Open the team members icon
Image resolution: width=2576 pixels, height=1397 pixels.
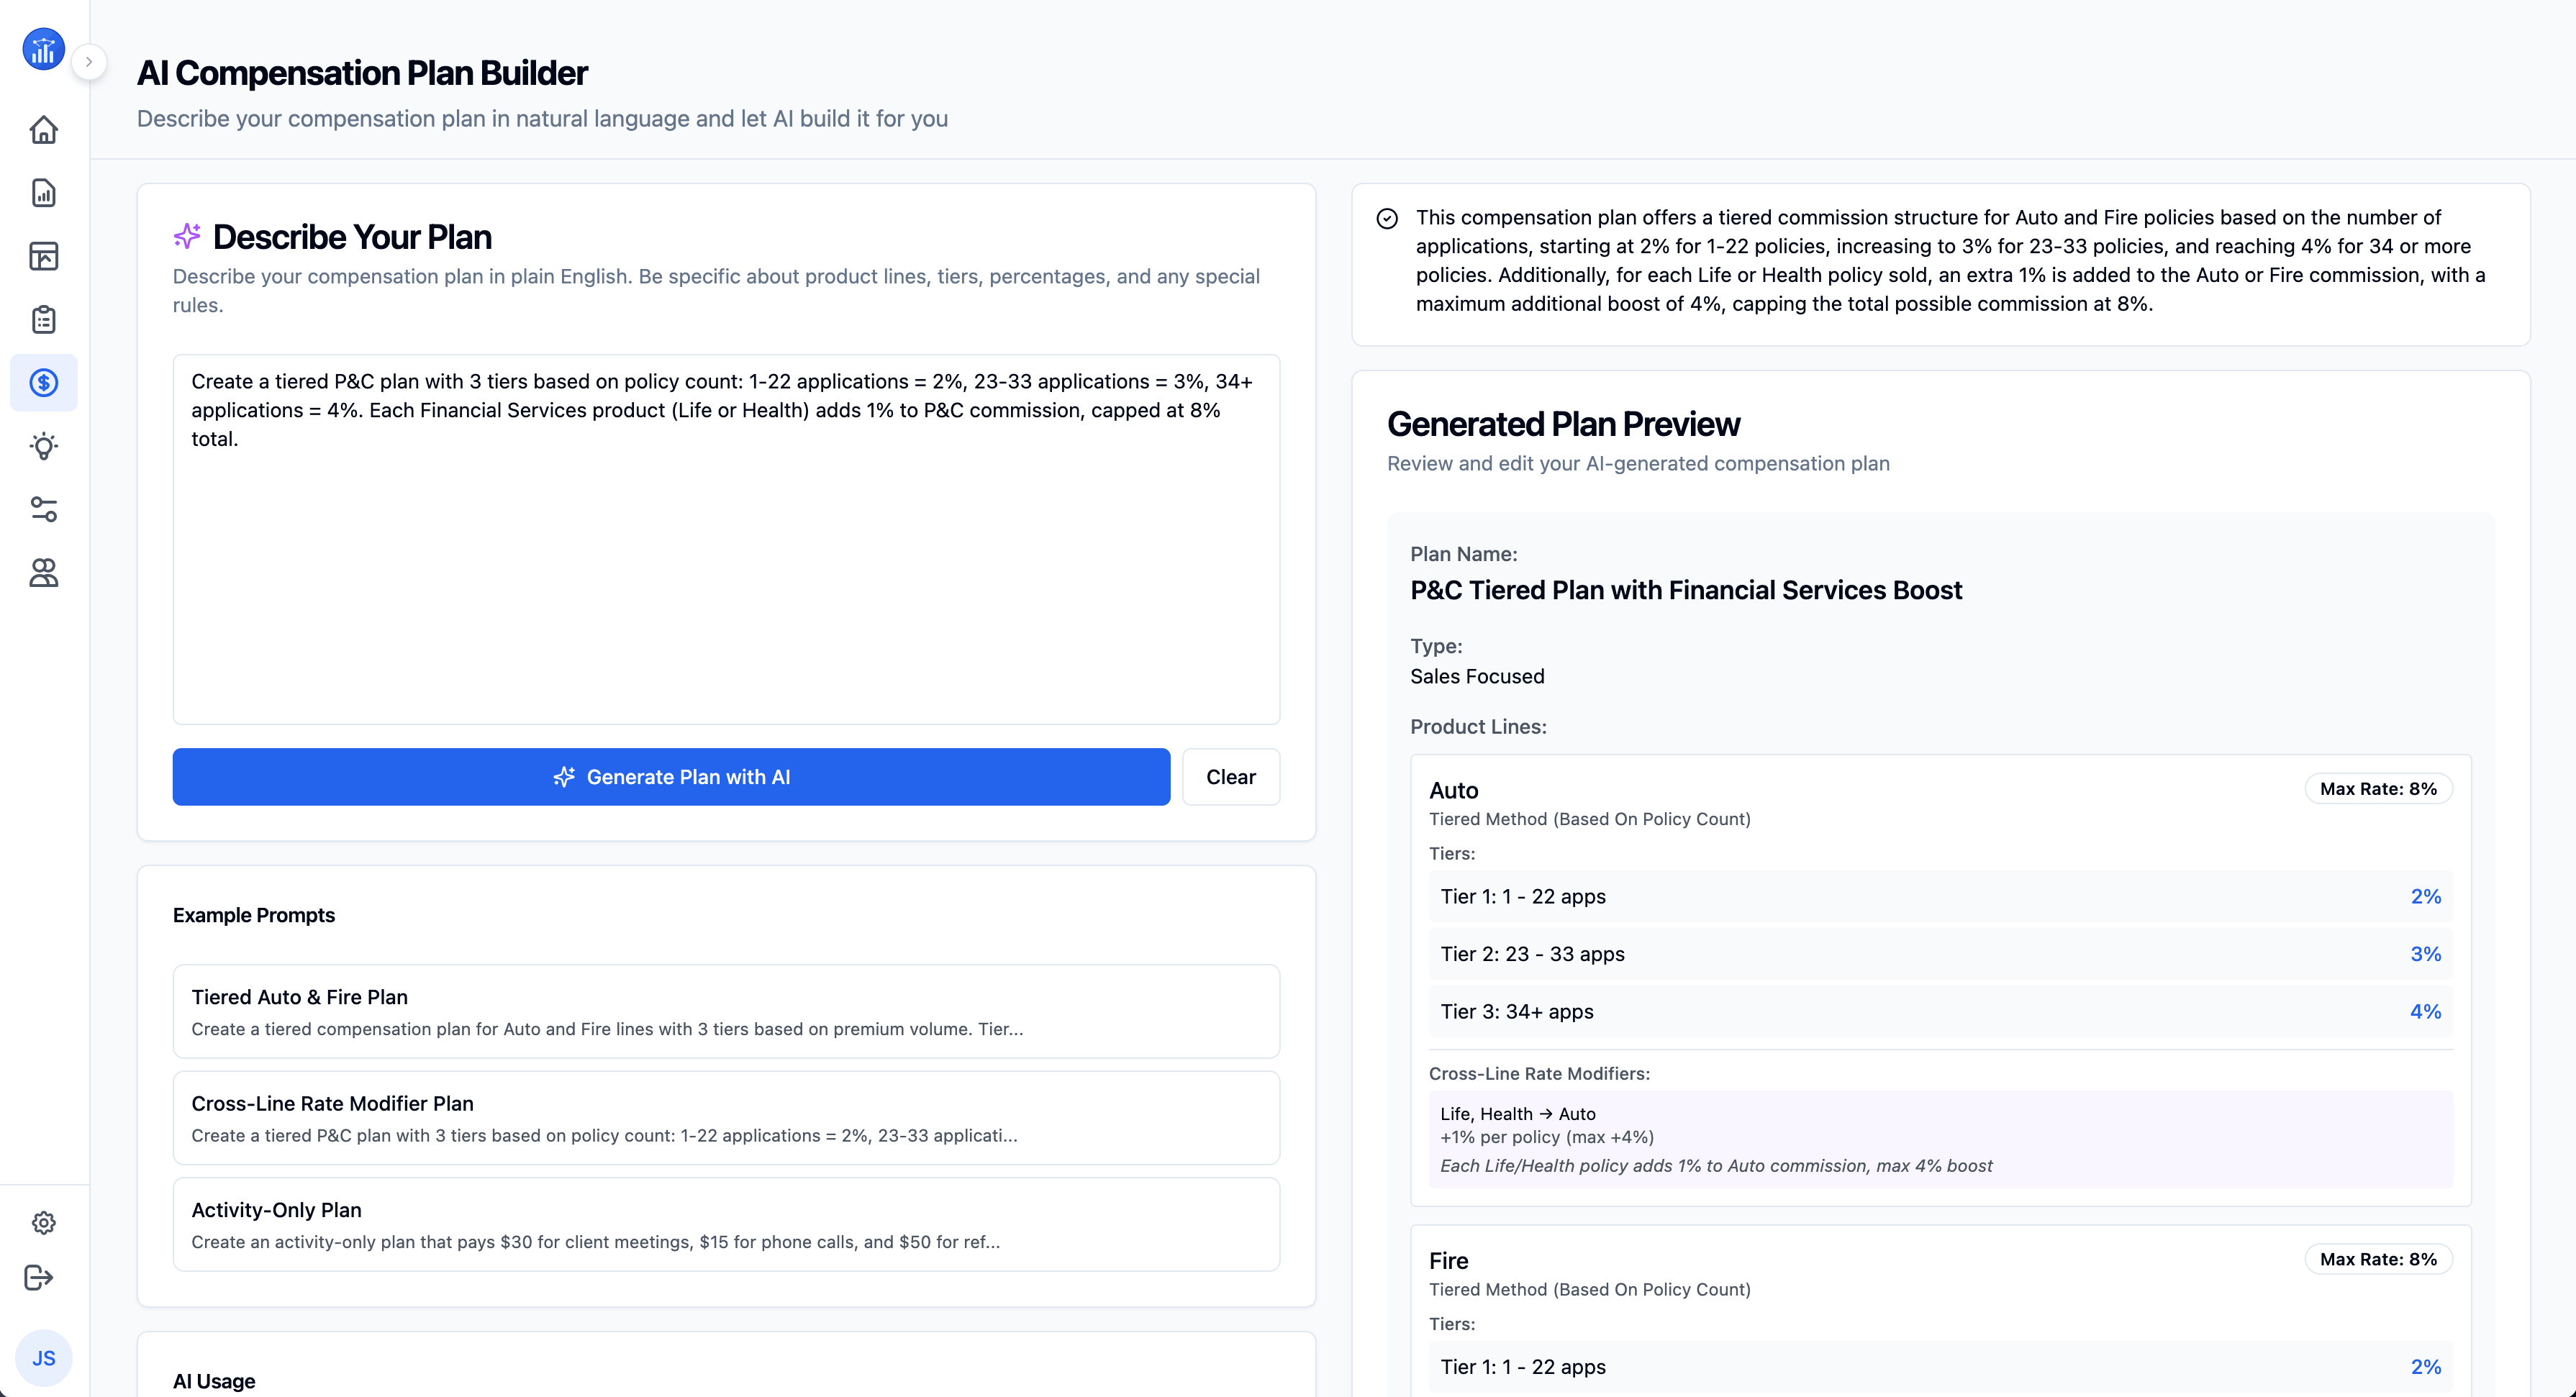(x=43, y=573)
